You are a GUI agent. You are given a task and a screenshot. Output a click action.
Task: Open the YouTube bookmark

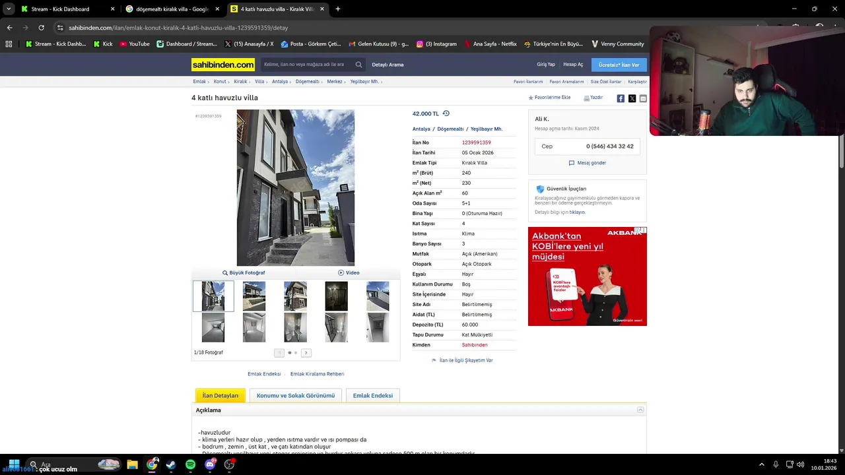pyautogui.click(x=135, y=44)
